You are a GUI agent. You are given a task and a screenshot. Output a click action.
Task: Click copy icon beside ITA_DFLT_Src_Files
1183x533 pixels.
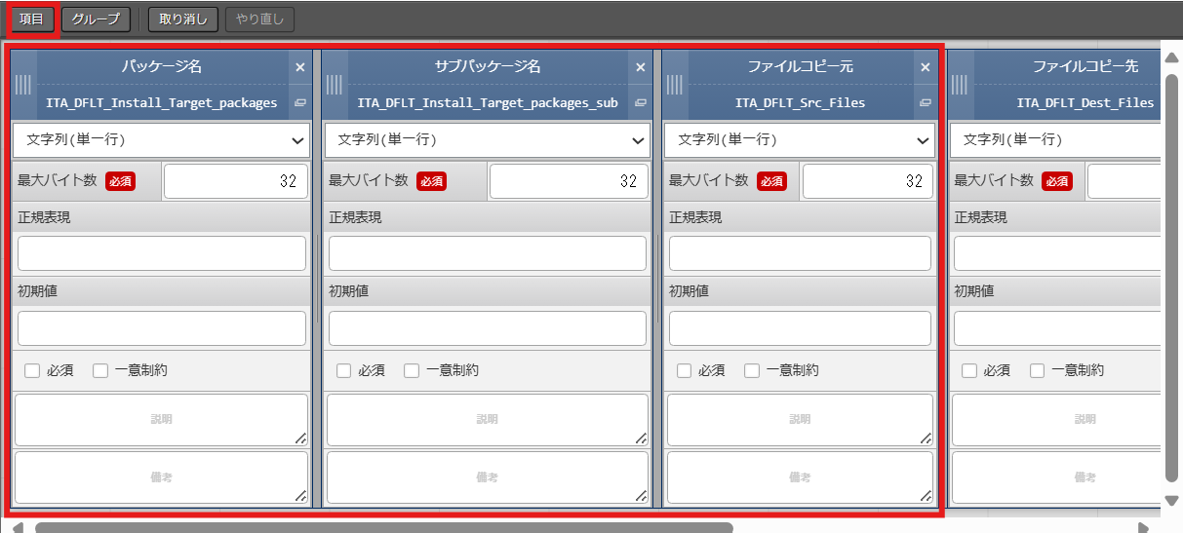(x=926, y=102)
